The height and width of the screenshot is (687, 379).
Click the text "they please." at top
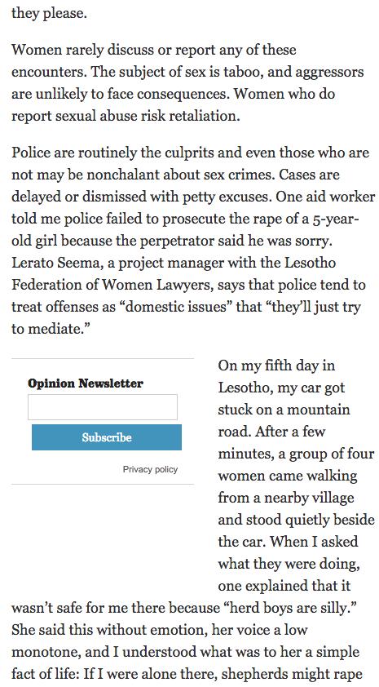(47, 13)
